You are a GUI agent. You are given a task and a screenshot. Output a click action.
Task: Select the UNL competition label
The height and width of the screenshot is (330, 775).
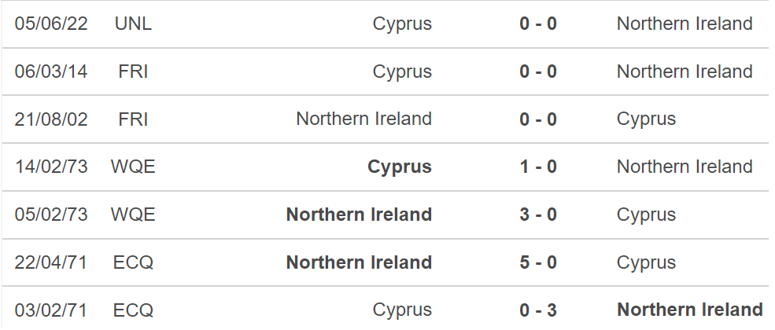tap(133, 24)
